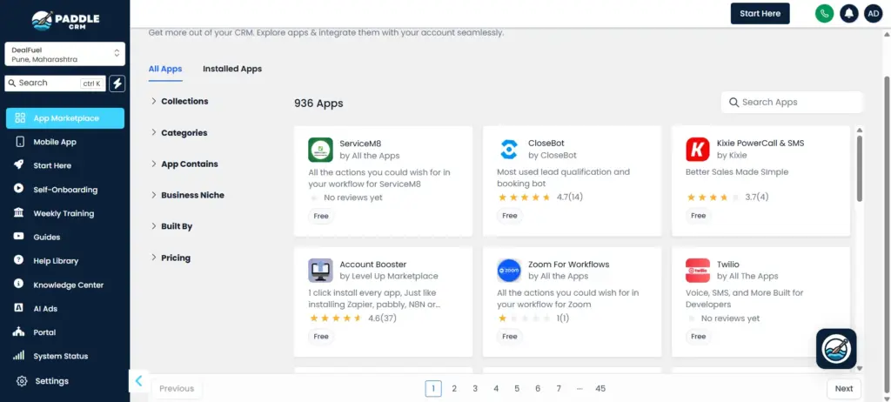891x402 pixels.
Task: Open the floating Paddle chat widget
Action: [836, 349]
